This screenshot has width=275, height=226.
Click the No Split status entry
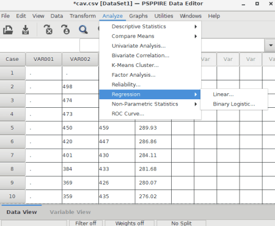pos(182,223)
